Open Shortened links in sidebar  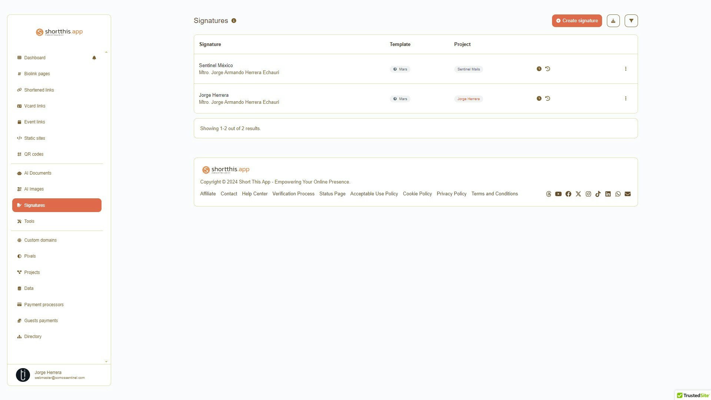tap(39, 90)
